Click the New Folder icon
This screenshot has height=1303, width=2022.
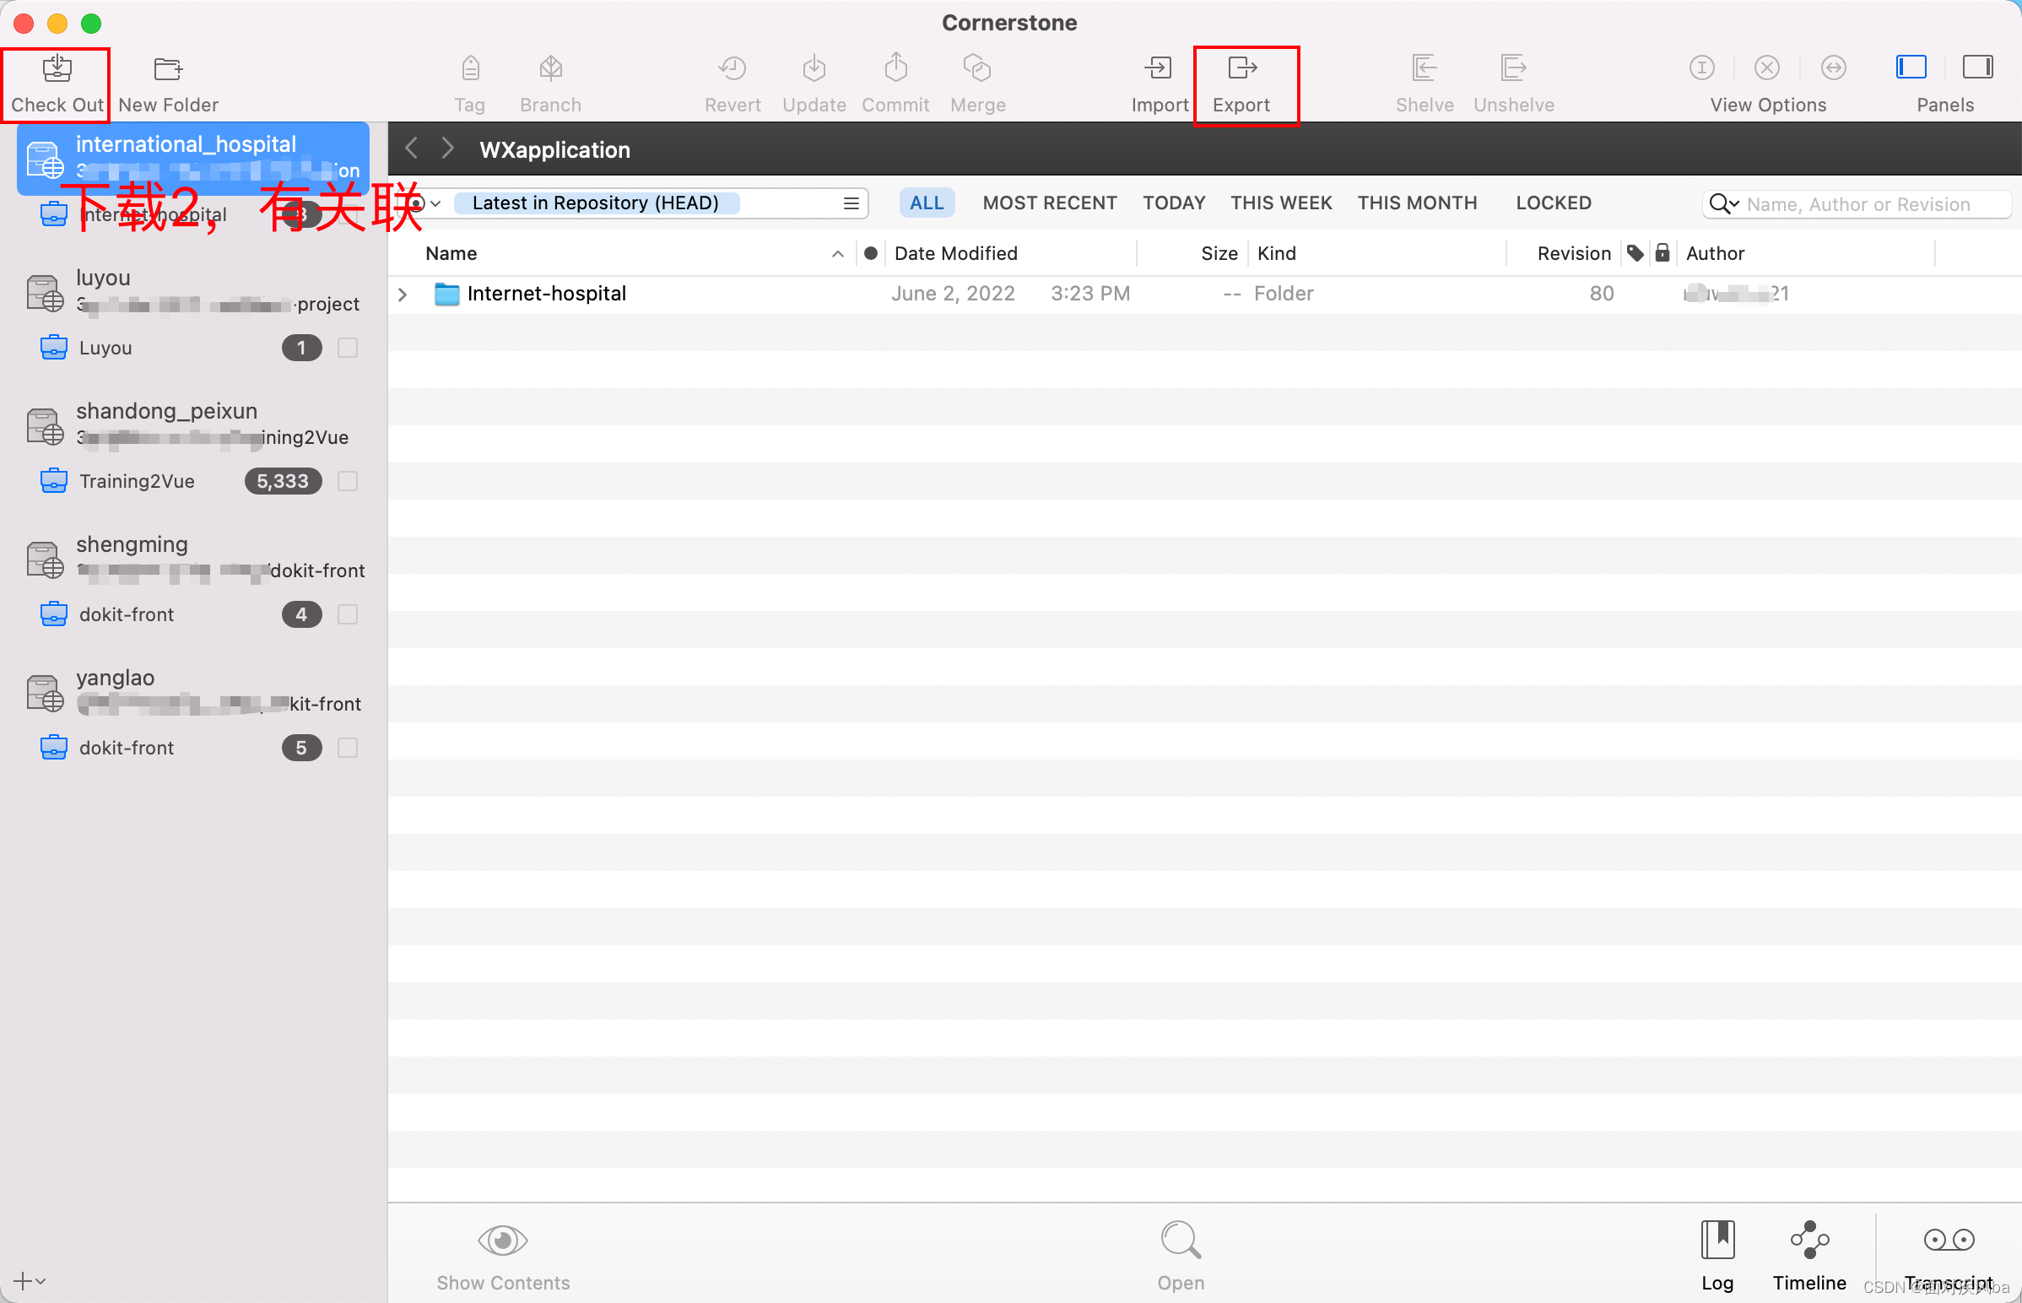(167, 68)
